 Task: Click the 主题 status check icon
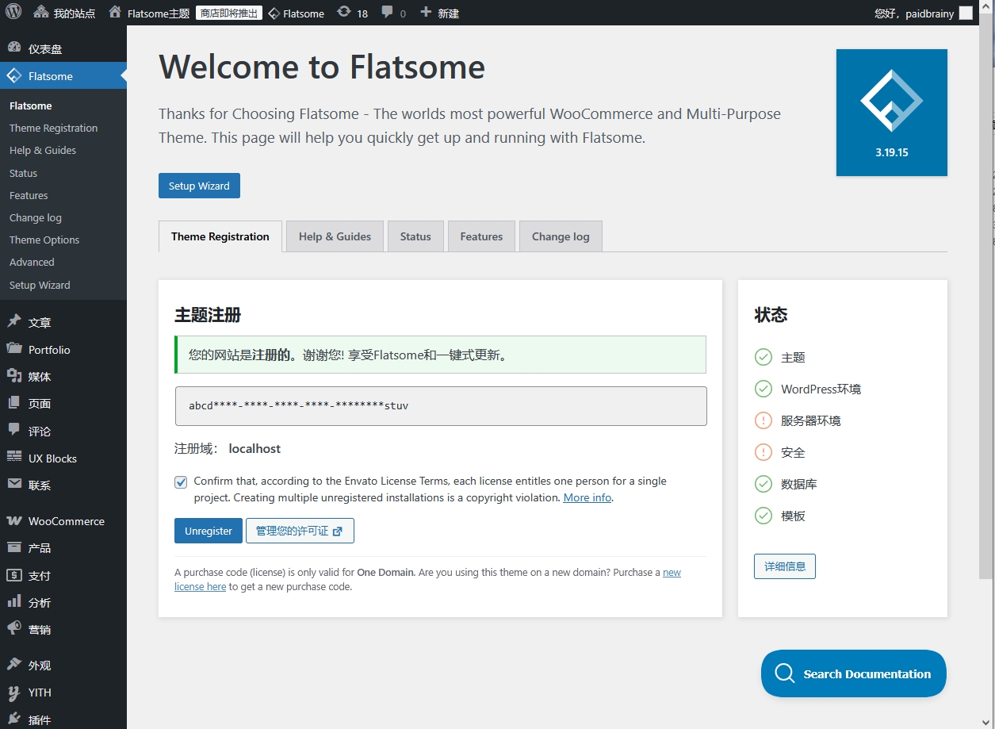tap(763, 357)
